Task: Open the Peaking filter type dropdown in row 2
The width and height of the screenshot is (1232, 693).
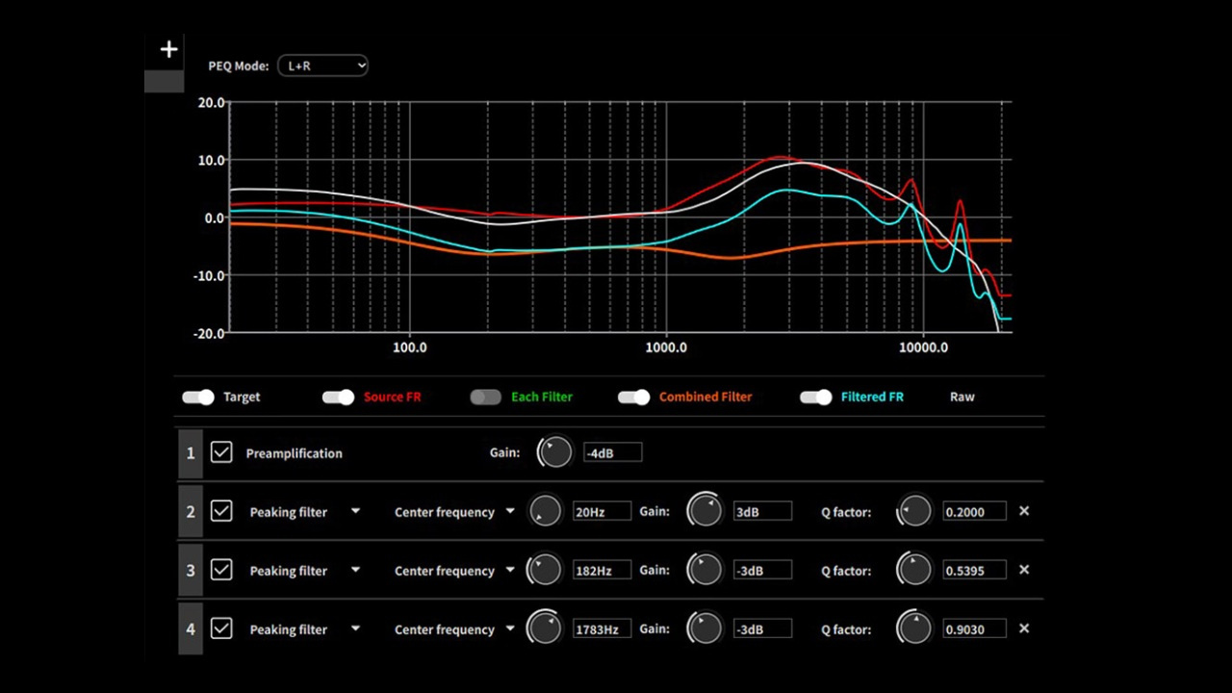Action: click(x=355, y=511)
